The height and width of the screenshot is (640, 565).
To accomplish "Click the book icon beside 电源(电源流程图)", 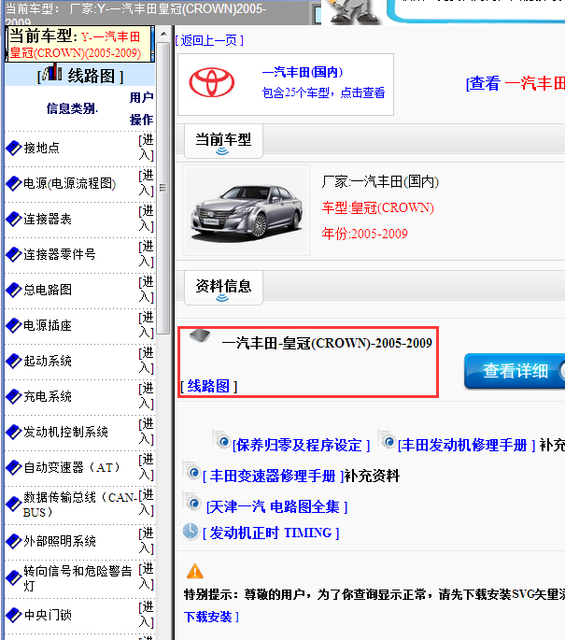I will 13,183.
